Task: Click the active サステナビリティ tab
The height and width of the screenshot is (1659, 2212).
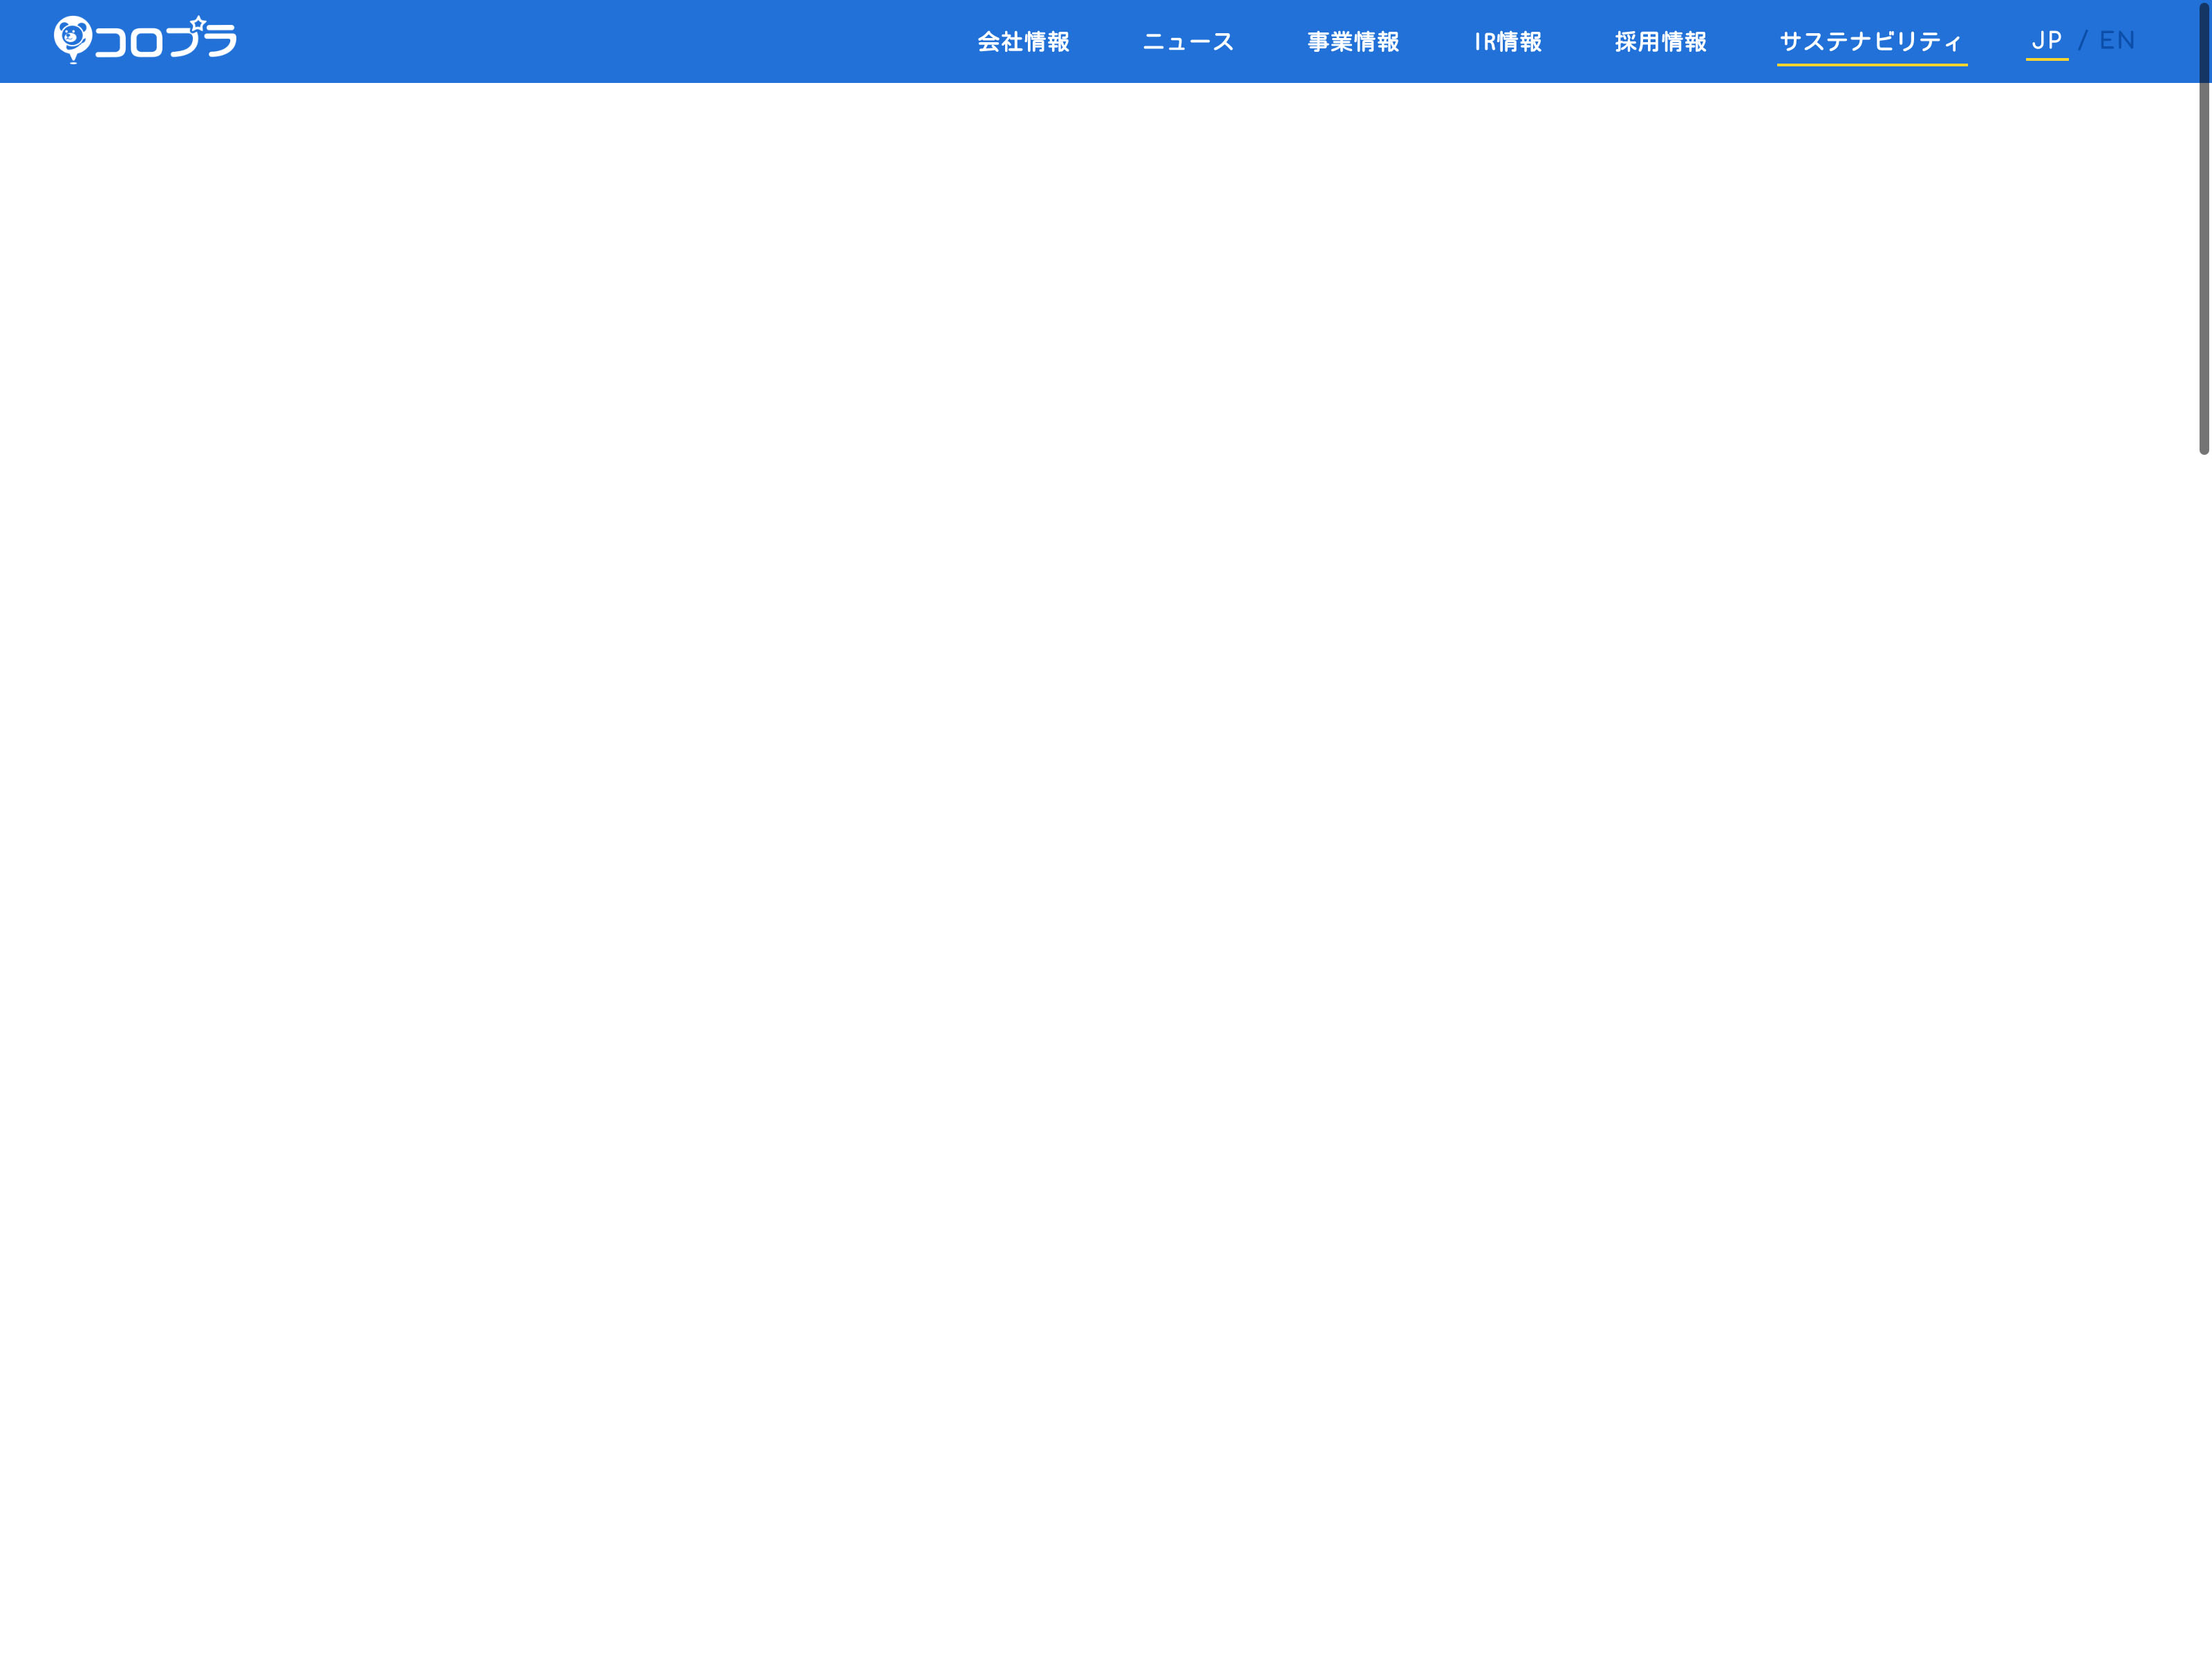Action: 1870,41
